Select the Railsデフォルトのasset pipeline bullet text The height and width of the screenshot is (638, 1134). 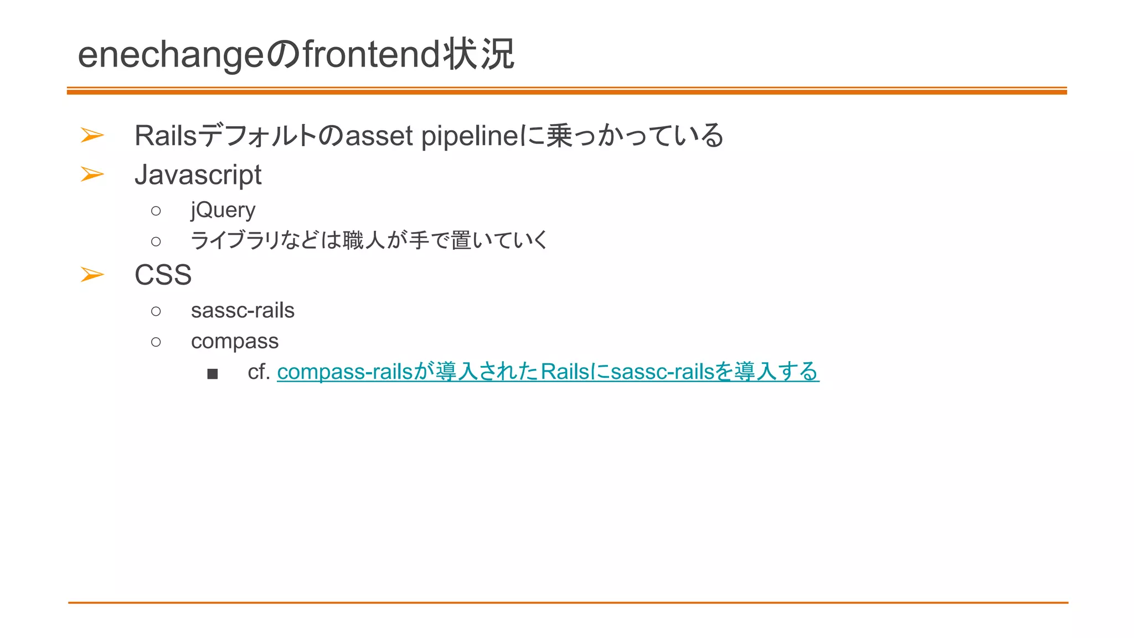(x=429, y=136)
